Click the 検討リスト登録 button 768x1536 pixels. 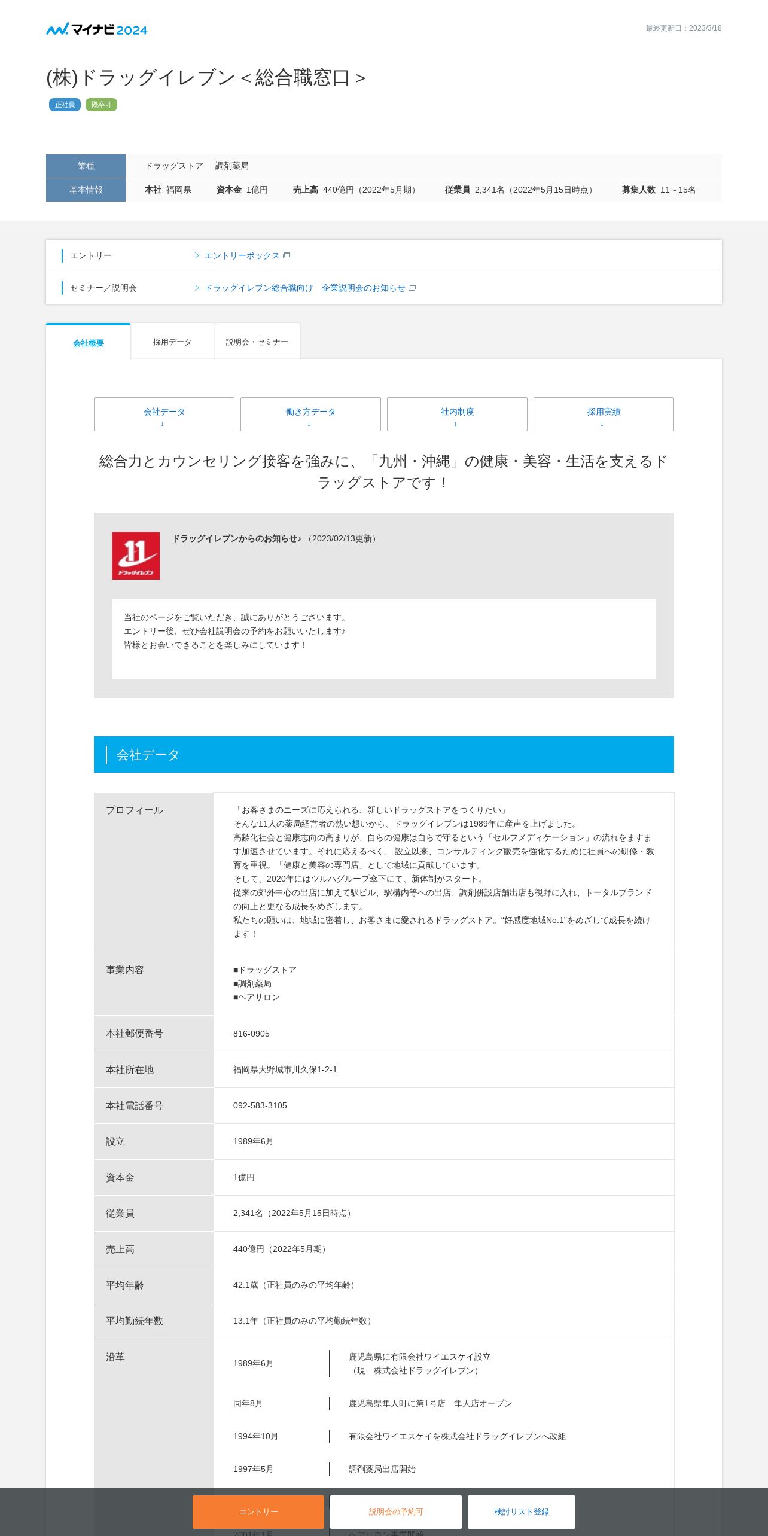pyautogui.click(x=522, y=1511)
